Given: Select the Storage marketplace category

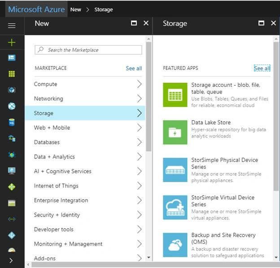Looking at the screenshot, I should coord(85,113).
